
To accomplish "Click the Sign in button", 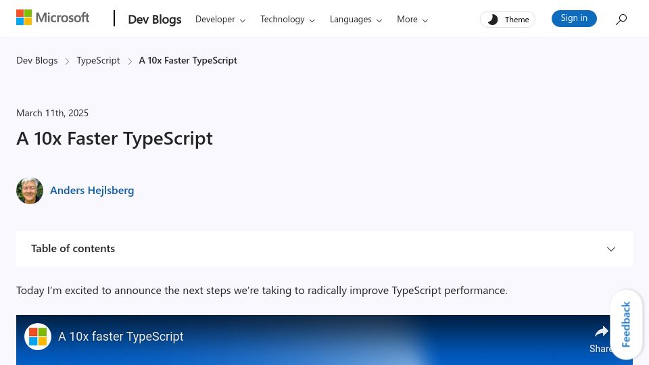I will [x=574, y=18].
